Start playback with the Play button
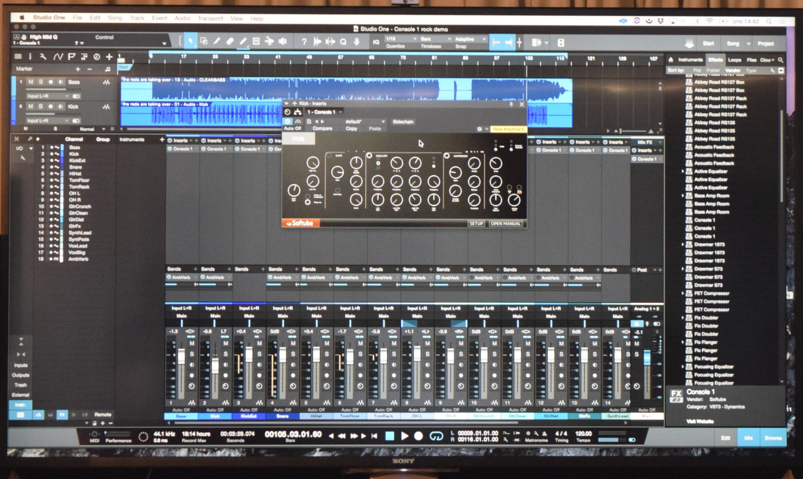This screenshot has height=479, width=803. (404, 436)
